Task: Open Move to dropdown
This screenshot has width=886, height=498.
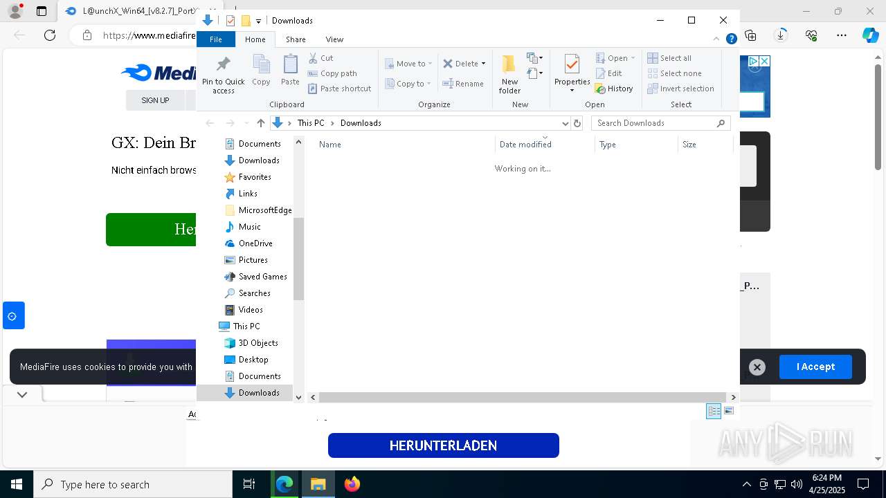Action: tap(408, 64)
